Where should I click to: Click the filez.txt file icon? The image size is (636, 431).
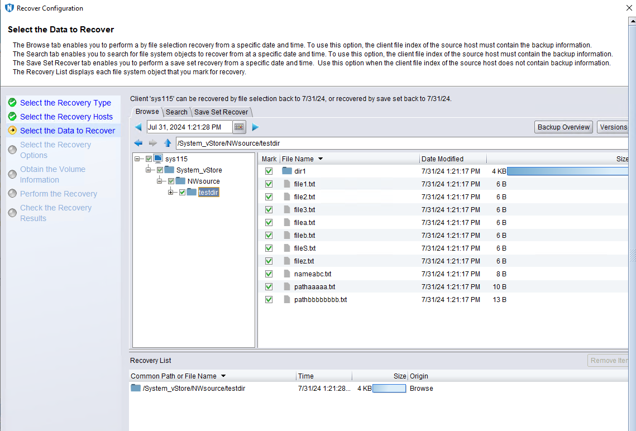[287, 261]
